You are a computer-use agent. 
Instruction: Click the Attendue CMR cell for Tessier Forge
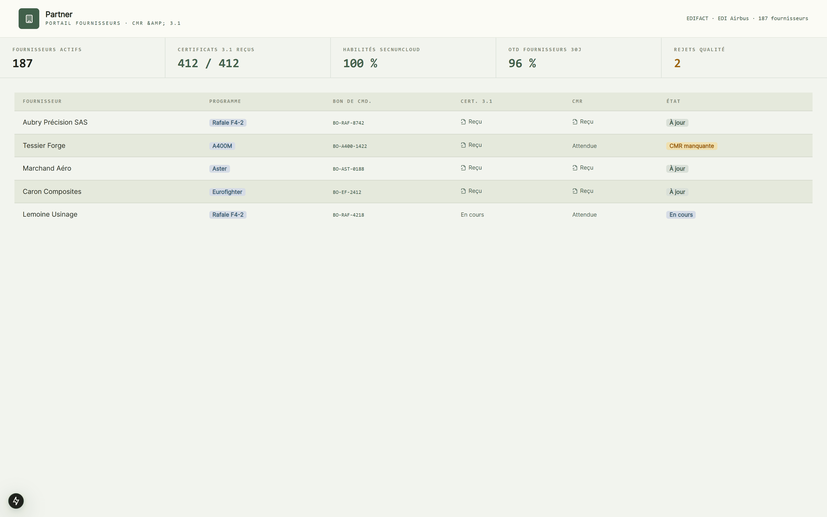pyautogui.click(x=584, y=146)
